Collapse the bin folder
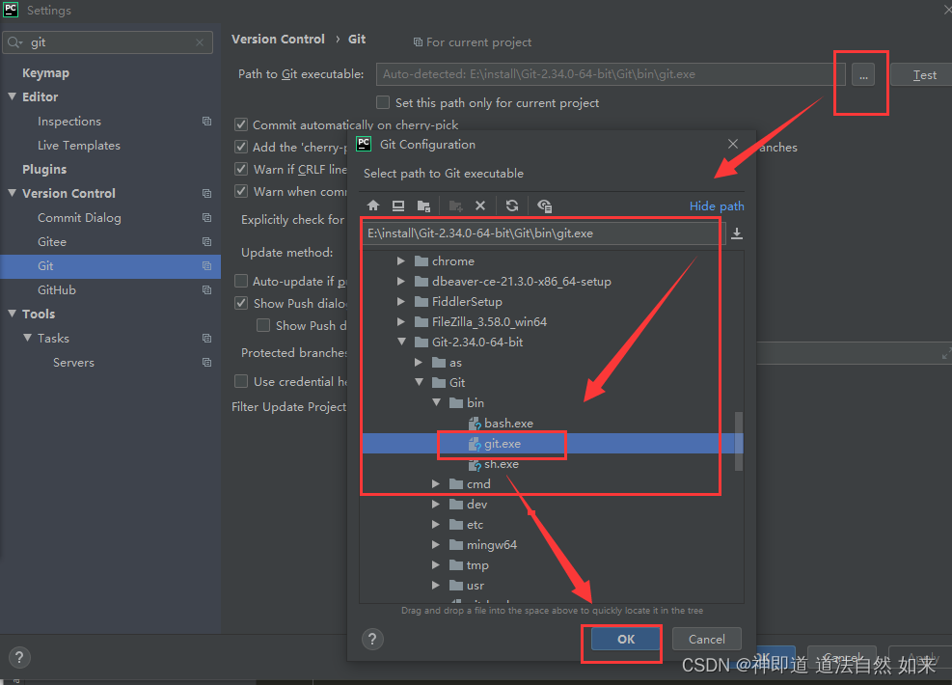952x685 pixels. pyautogui.click(x=436, y=402)
